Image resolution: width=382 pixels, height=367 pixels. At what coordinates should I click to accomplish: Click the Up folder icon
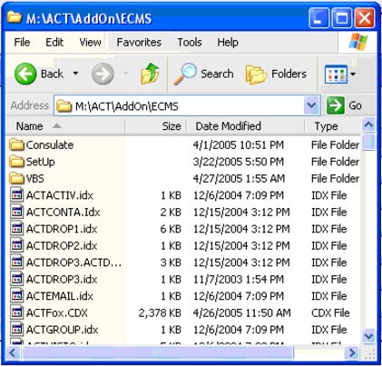[150, 74]
